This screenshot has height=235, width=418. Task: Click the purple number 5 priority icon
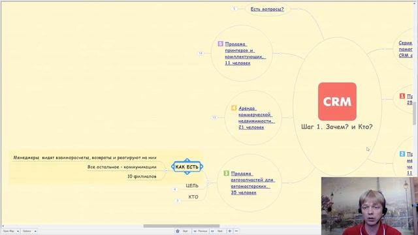pos(221,44)
